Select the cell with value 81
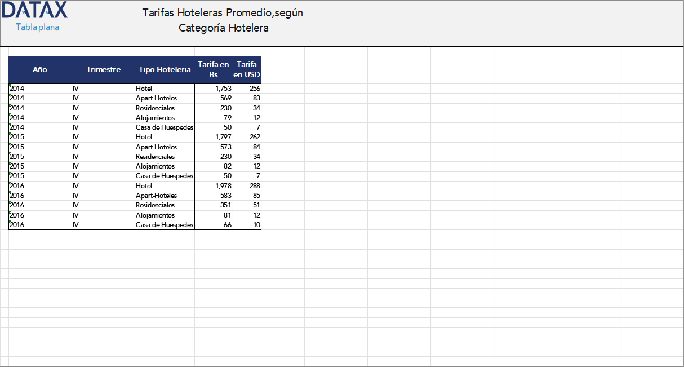This screenshot has height=367, width=684. tap(213, 215)
